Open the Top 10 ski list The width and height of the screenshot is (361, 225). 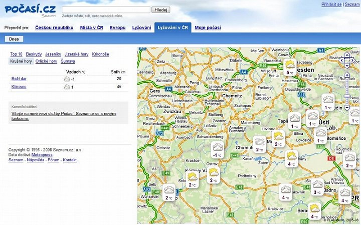[x=17, y=54]
